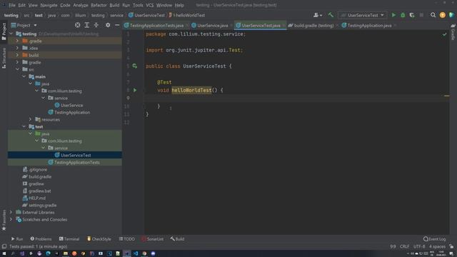Run with coverage icon
Screen dimensions: 457x257
tap(412, 15)
